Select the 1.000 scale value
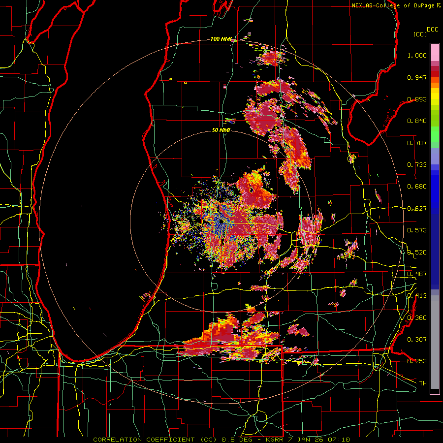Image resolution: width=443 pixels, height=443 pixels. [x=417, y=55]
